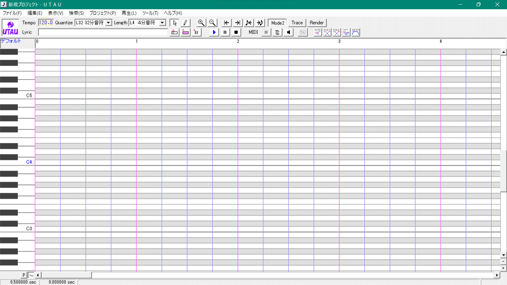Stop playback with the square button
507x285 pixels.
(236, 32)
